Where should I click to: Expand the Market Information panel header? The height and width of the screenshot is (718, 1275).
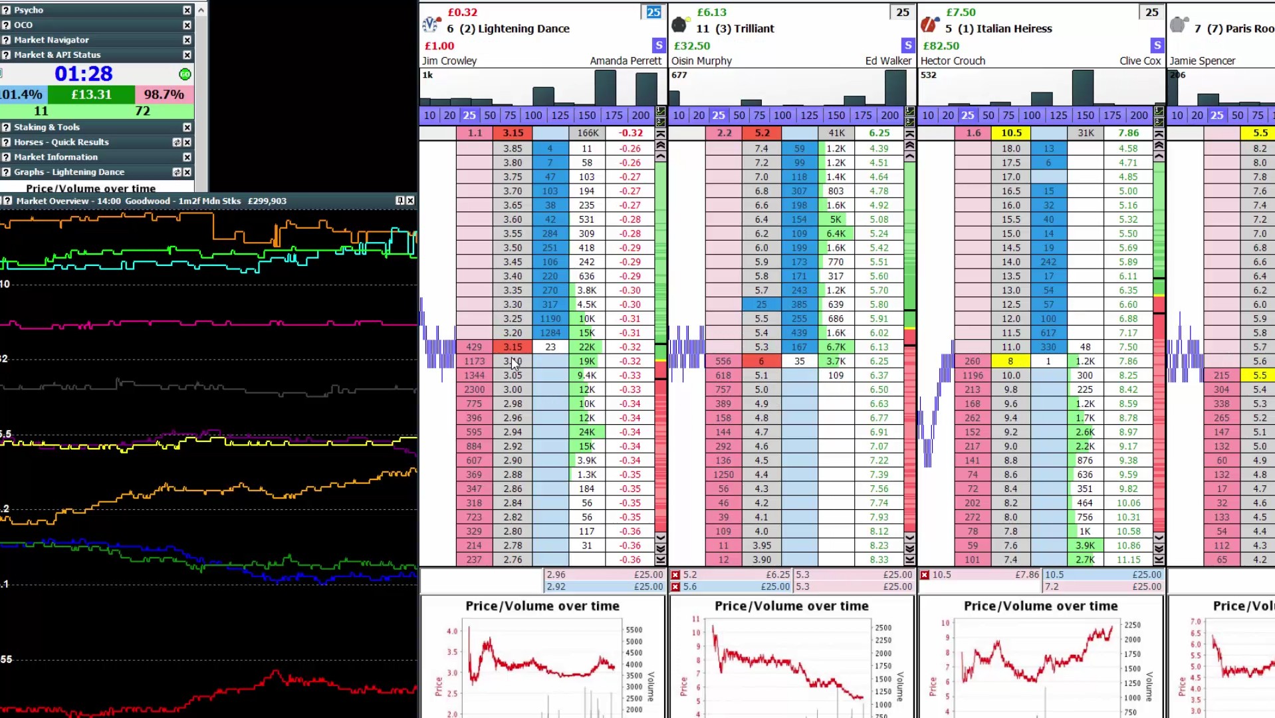97,157
